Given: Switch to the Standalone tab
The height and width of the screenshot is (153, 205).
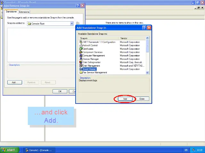Looking at the screenshot, I should pos(11,11).
